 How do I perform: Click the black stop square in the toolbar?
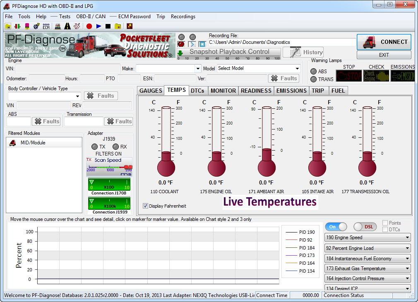point(108,26)
